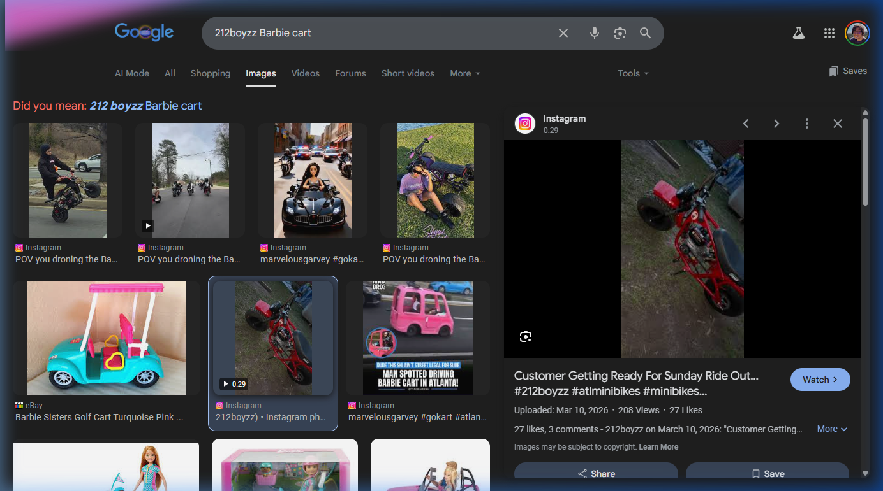
Task: Go to next image in preview panel
Action: [x=776, y=124]
